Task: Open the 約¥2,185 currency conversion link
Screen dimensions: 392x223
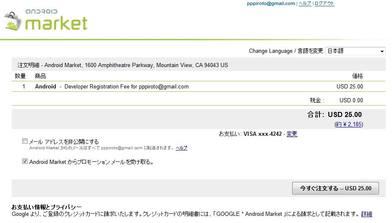Action: (349, 124)
